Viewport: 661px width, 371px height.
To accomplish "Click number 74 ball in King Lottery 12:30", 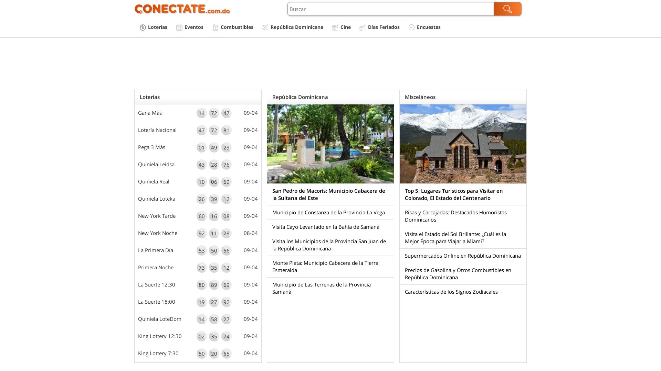I will [226, 336].
